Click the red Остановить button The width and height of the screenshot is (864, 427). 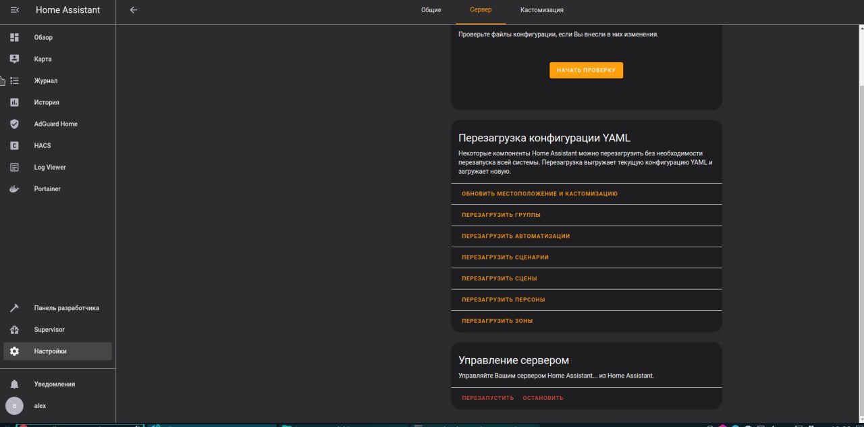pyautogui.click(x=543, y=398)
